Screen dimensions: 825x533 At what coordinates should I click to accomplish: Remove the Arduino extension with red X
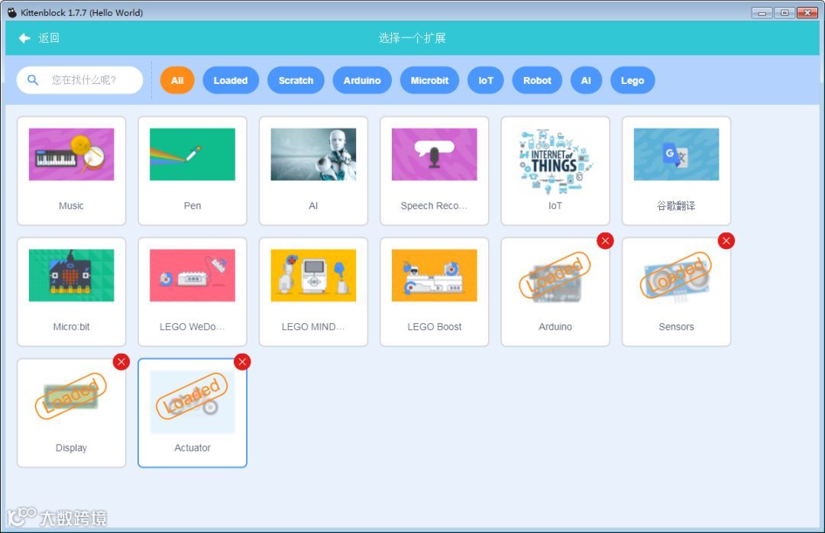(x=605, y=241)
